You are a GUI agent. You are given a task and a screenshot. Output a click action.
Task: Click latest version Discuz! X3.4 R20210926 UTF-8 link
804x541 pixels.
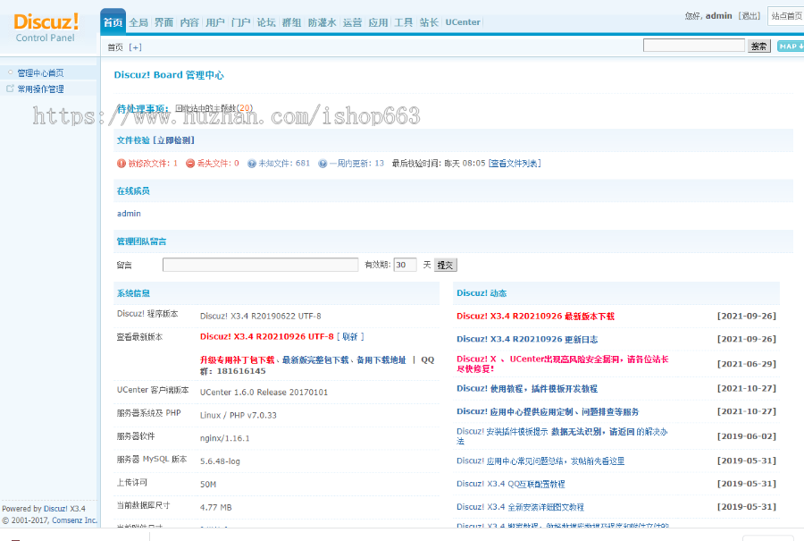266,337
